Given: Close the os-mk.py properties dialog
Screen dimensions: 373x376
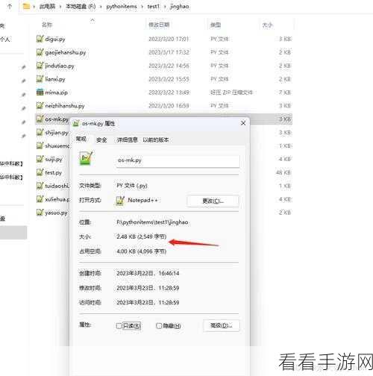Looking at the screenshot, I should (243, 123).
